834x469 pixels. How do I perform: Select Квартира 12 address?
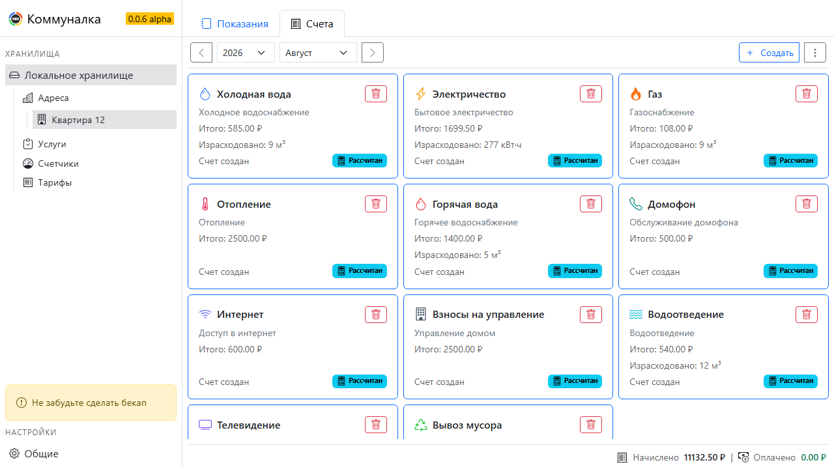(x=104, y=120)
